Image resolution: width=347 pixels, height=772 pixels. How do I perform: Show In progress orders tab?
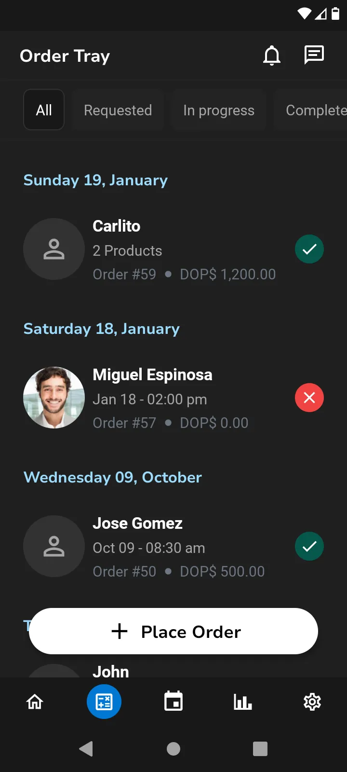click(219, 110)
